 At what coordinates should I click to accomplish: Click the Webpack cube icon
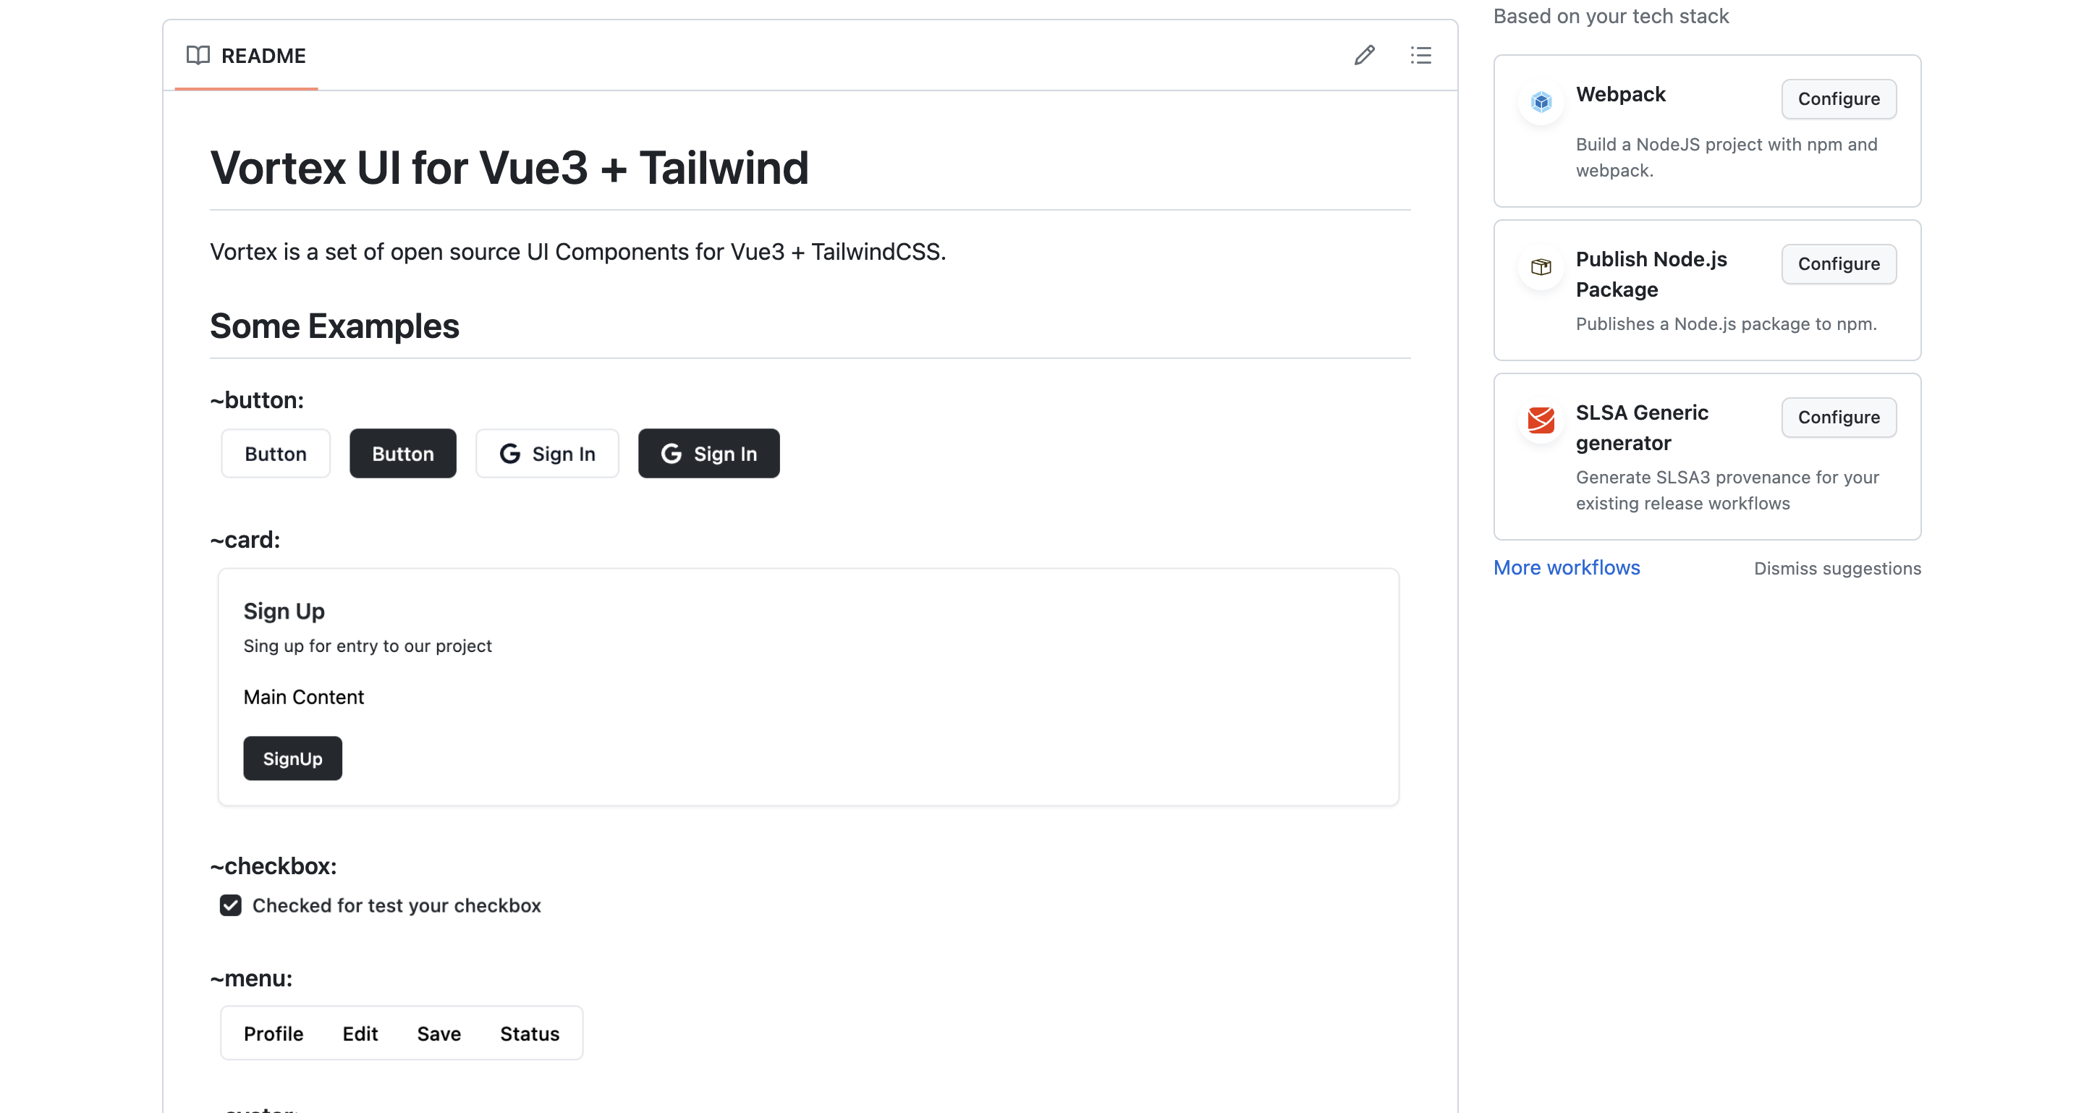click(1541, 102)
